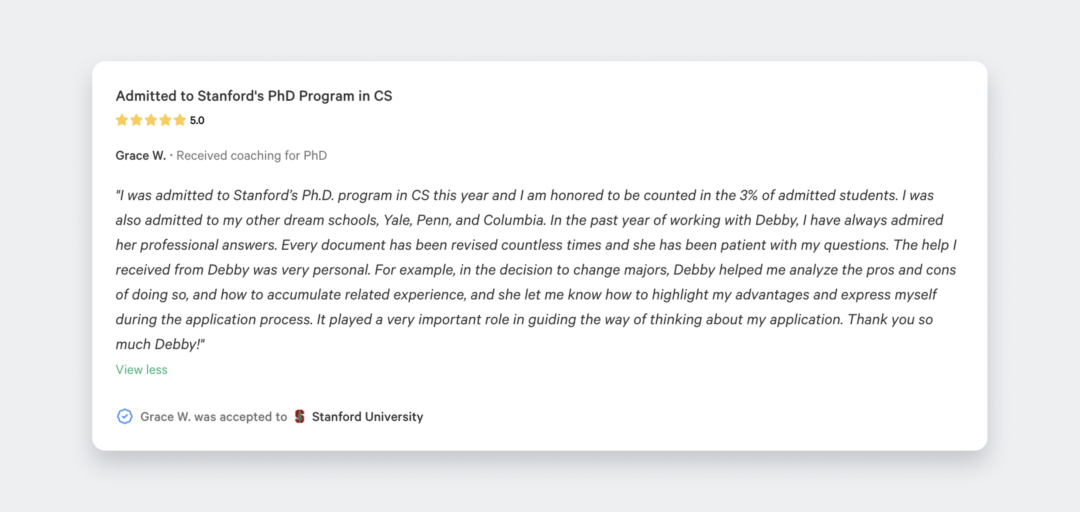The height and width of the screenshot is (512, 1080).
Task: Collapse the review with View less
Action: coord(141,369)
